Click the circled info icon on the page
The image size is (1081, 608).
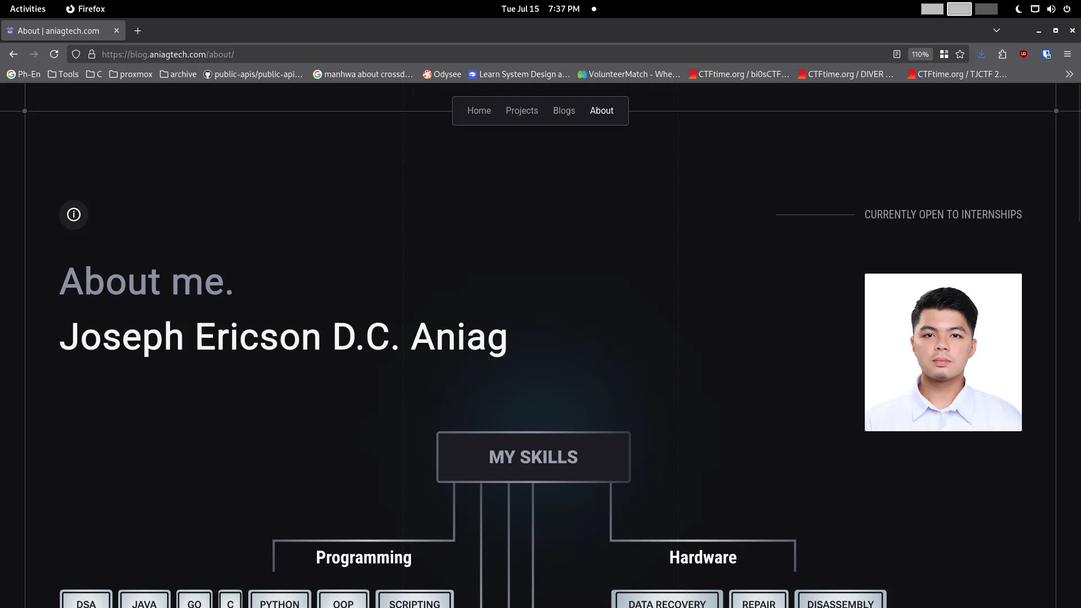tap(74, 214)
